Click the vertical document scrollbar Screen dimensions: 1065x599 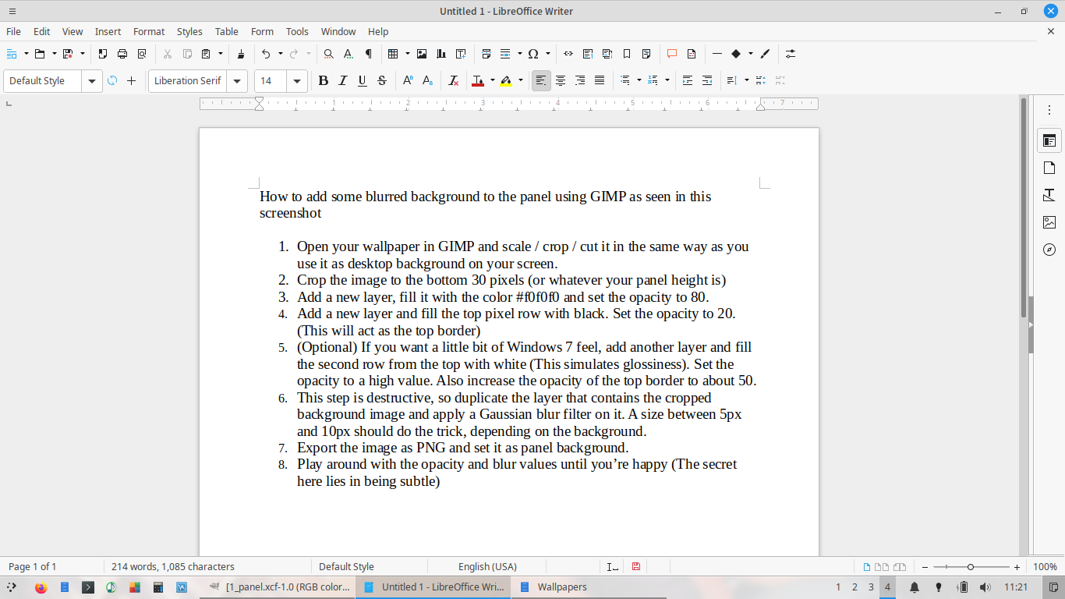[1024, 207]
